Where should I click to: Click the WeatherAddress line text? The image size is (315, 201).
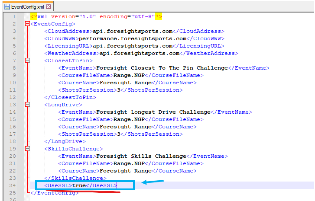(141, 53)
